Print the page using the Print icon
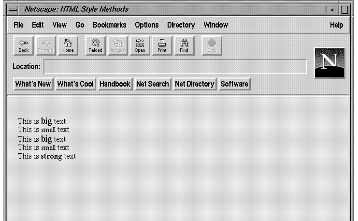The height and width of the screenshot is (221, 358). 162,45
